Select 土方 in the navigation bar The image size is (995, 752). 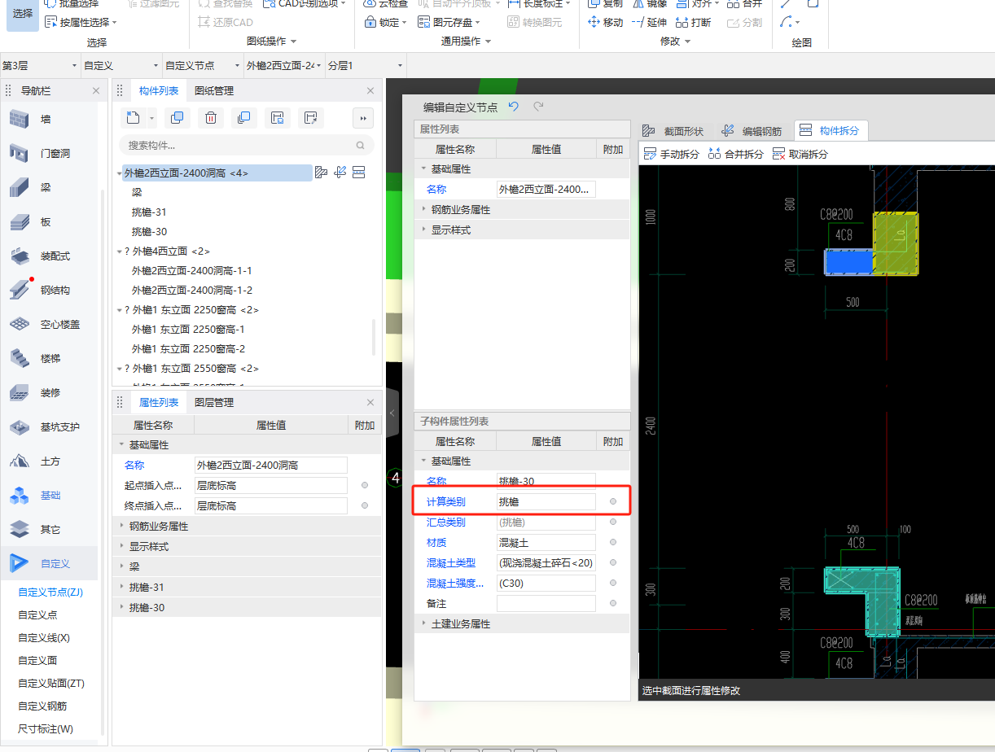(50, 461)
